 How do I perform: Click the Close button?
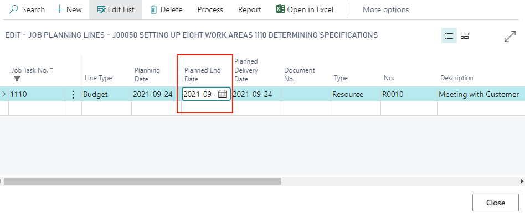496,203
